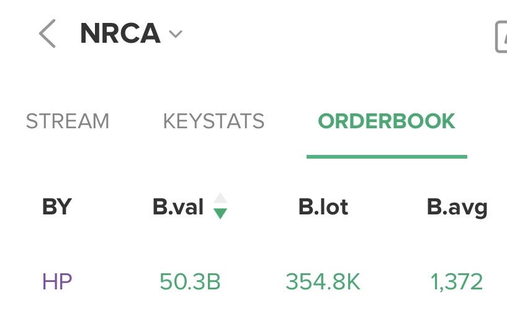Sort by the B.val column label

(178, 207)
